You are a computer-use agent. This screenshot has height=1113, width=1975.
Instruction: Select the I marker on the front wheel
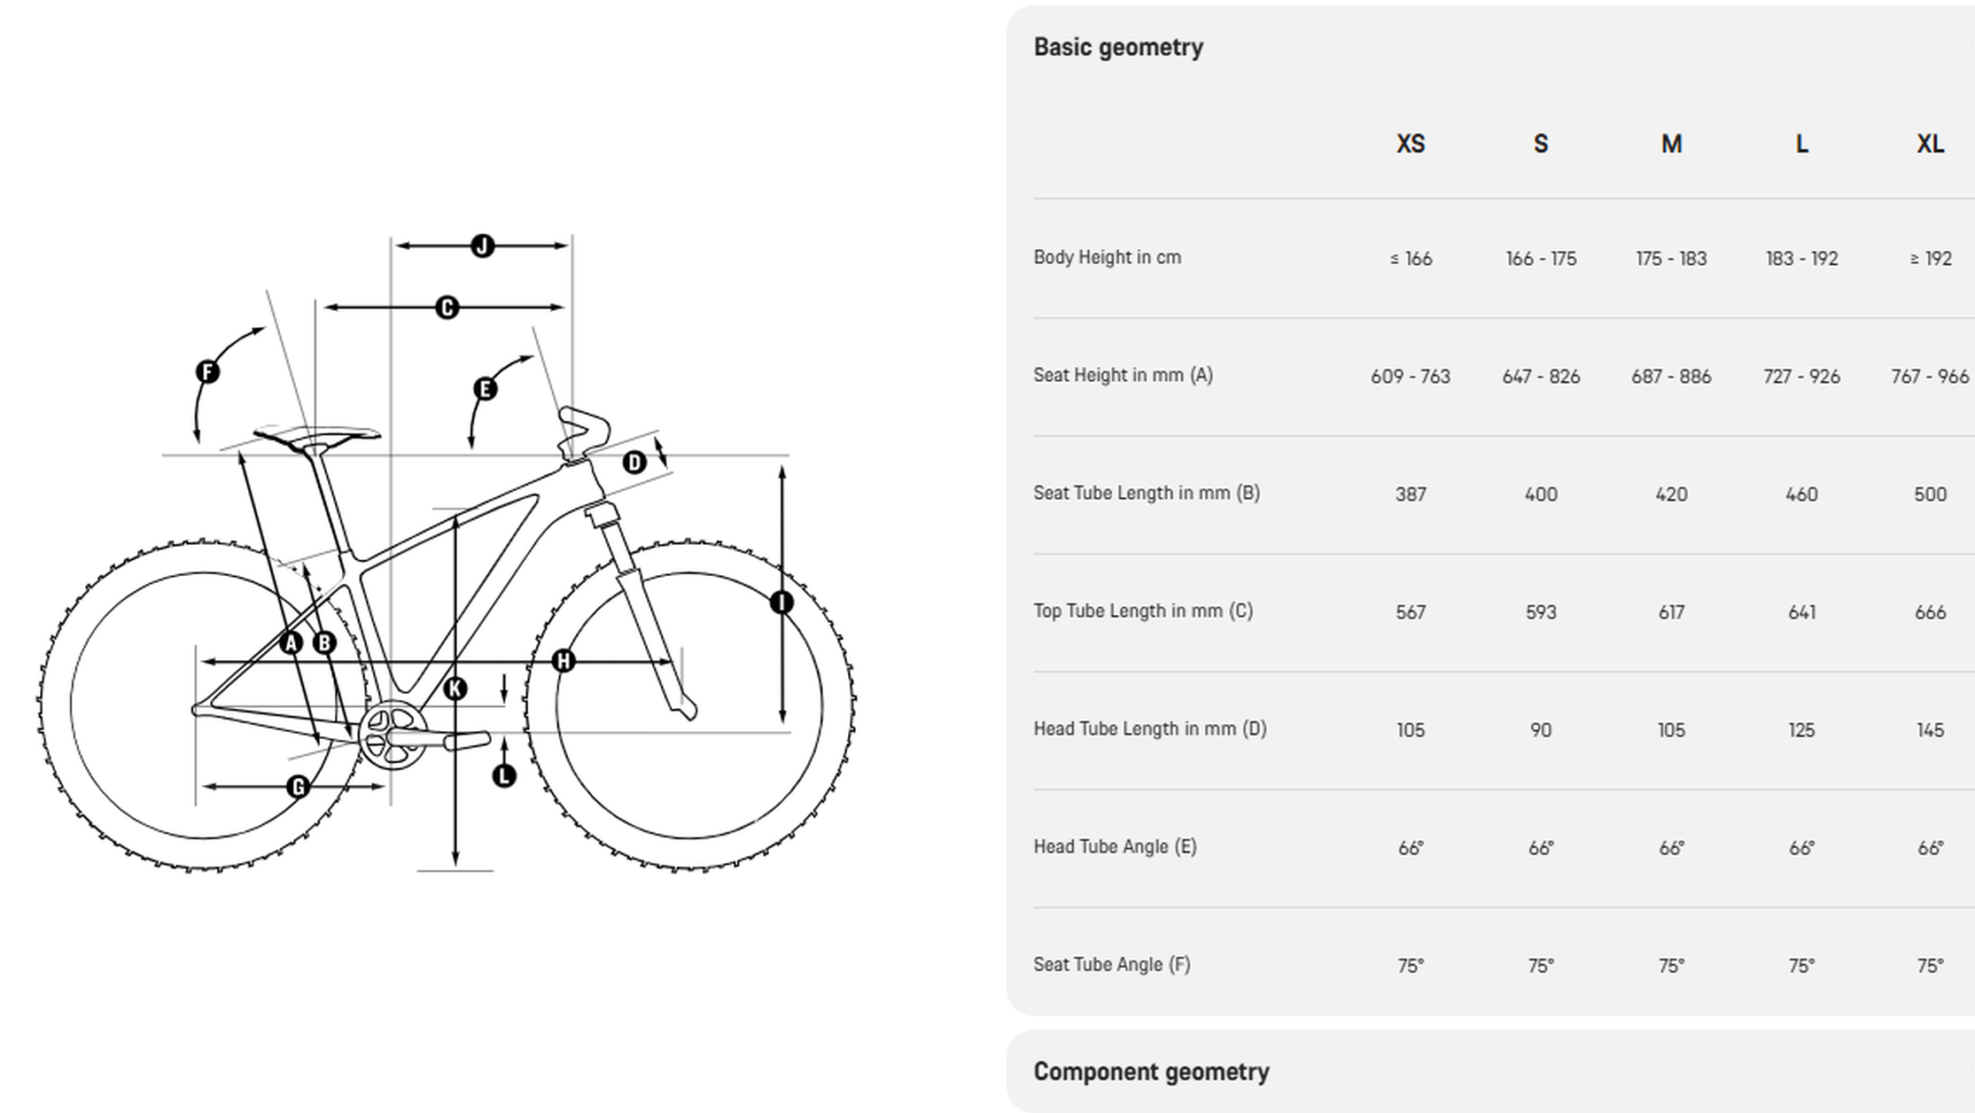781,603
